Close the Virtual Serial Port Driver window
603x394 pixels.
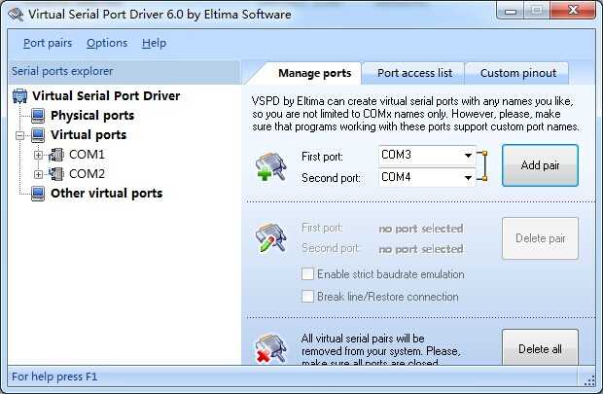[x=573, y=11]
